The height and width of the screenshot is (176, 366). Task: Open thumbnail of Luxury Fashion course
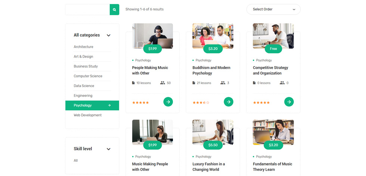pyautogui.click(x=213, y=132)
